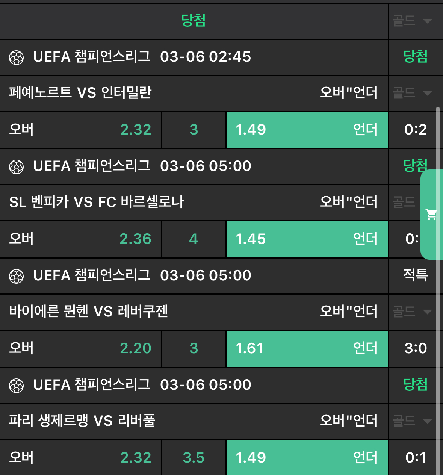Choose 오버 2.36 for 벤피카 VS 바르셀로나
The width and height of the screenshot is (443, 475).
80,239
